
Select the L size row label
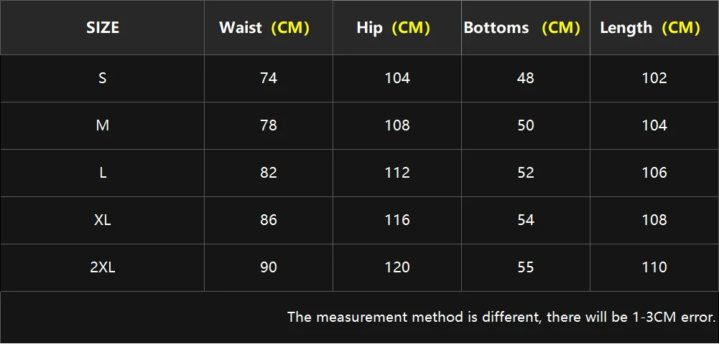click(x=102, y=173)
